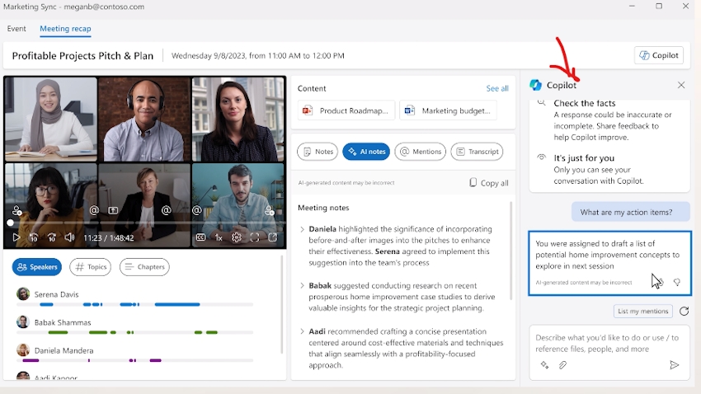Select Serena Davis avatar
Screen dimensions: 701x394
click(x=23, y=294)
